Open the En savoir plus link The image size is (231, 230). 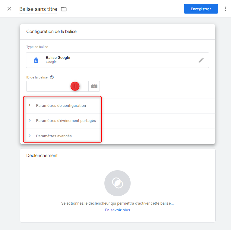click(x=117, y=210)
